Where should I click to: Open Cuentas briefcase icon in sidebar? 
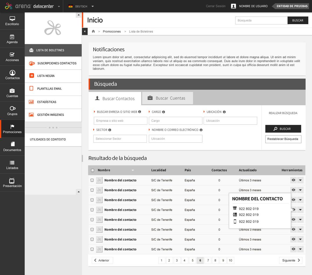[x=12, y=91]
